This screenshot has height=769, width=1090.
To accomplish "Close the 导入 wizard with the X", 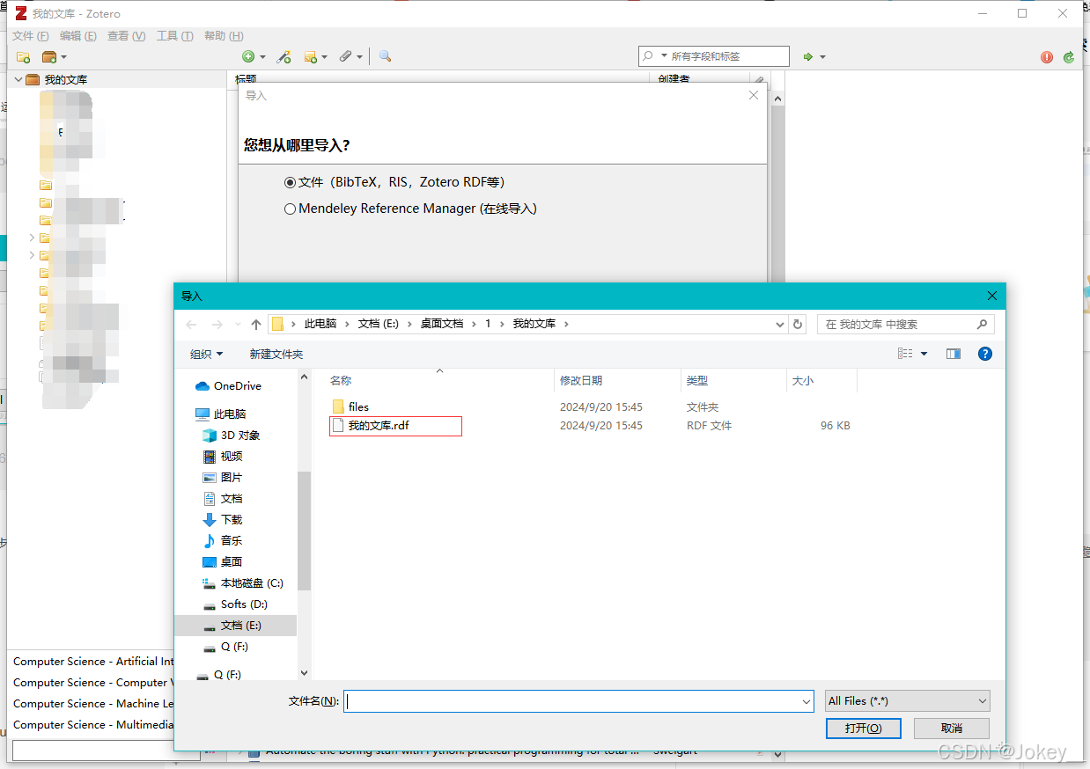I will pos(754,95).
